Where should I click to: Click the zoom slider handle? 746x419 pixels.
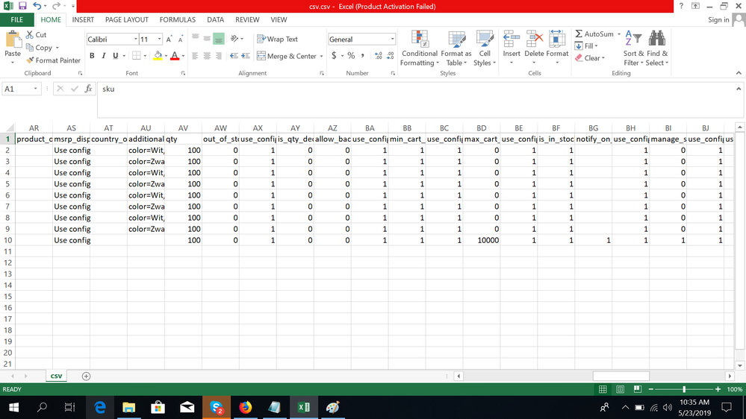tap(684, 389)
